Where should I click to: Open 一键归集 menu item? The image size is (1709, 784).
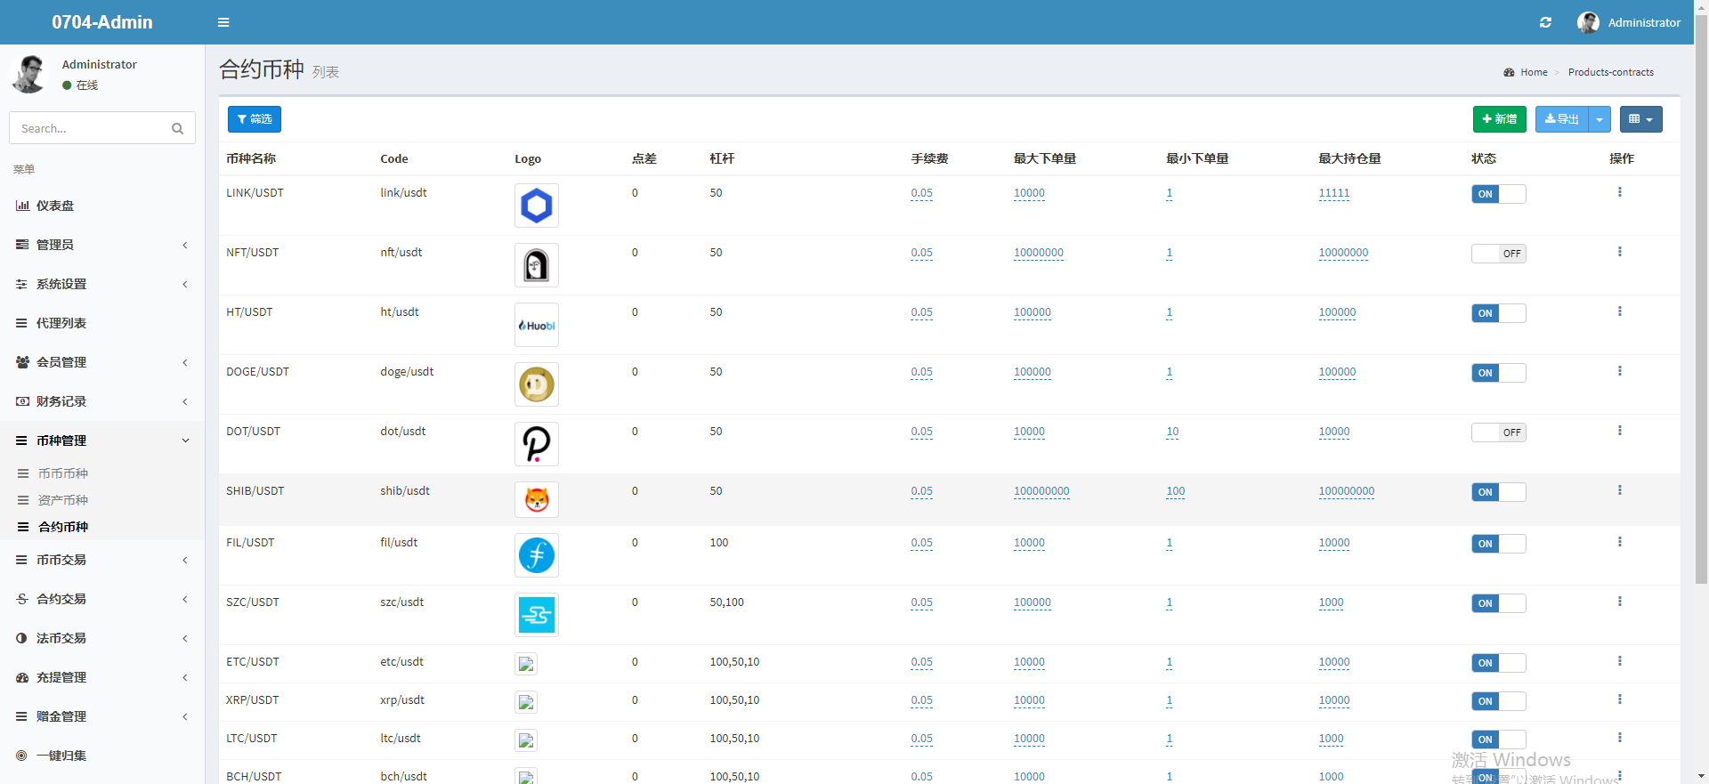(102, 756)
